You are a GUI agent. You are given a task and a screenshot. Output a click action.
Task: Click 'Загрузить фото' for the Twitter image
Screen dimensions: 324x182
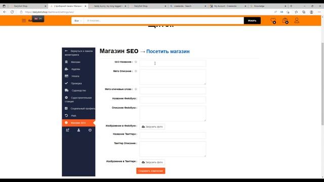(152, 162)
